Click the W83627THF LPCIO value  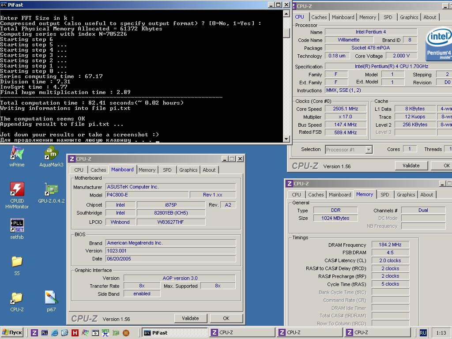171,222
